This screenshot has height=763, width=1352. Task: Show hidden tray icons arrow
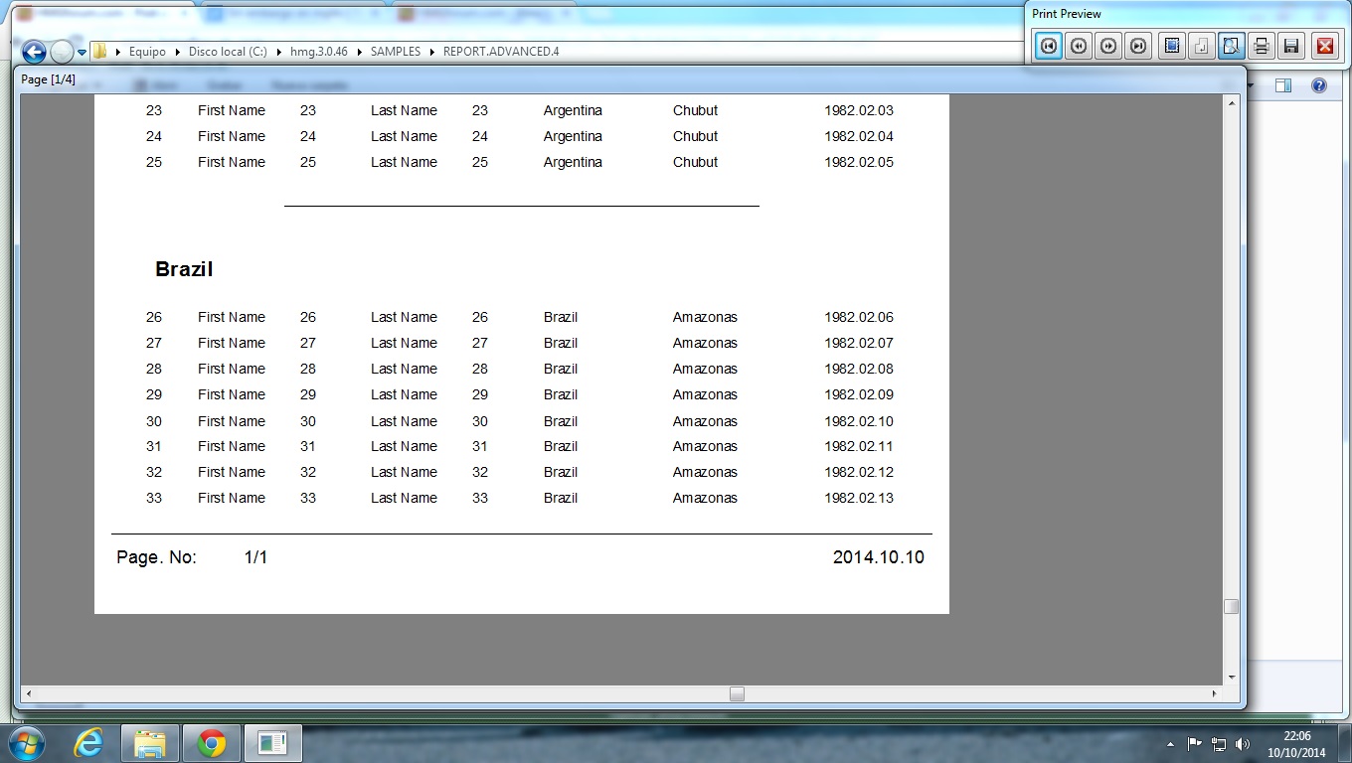1170,744
